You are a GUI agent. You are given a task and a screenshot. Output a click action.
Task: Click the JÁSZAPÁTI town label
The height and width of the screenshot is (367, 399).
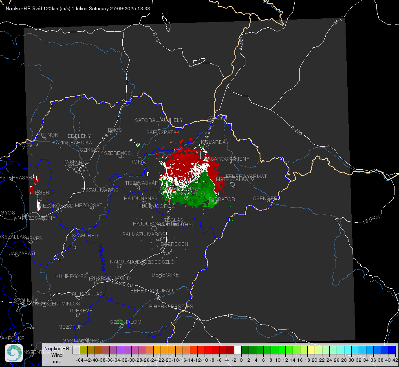[x=22, y=253]
